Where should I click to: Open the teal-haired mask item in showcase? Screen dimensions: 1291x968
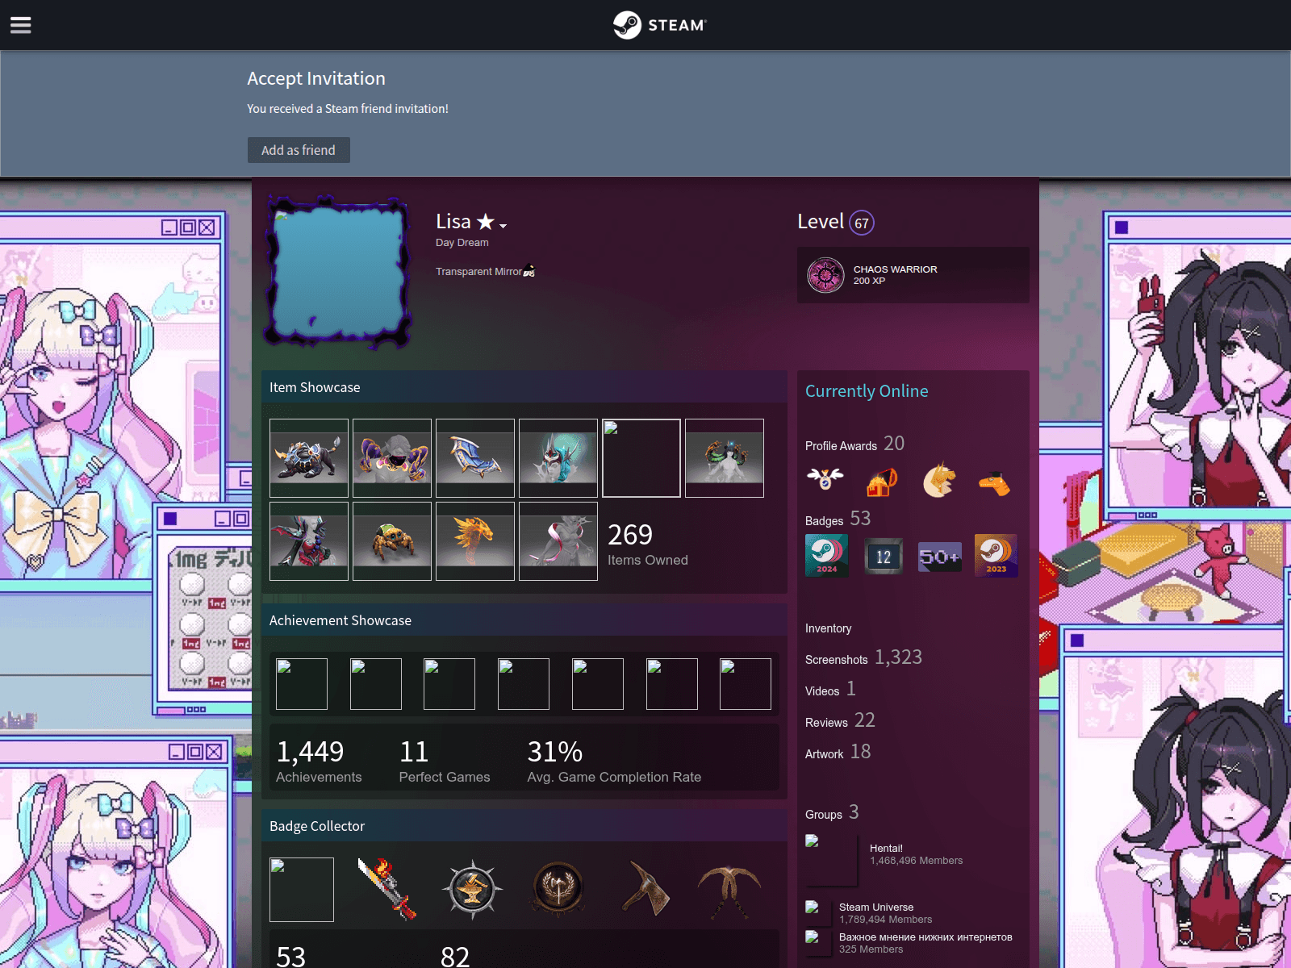558,458
